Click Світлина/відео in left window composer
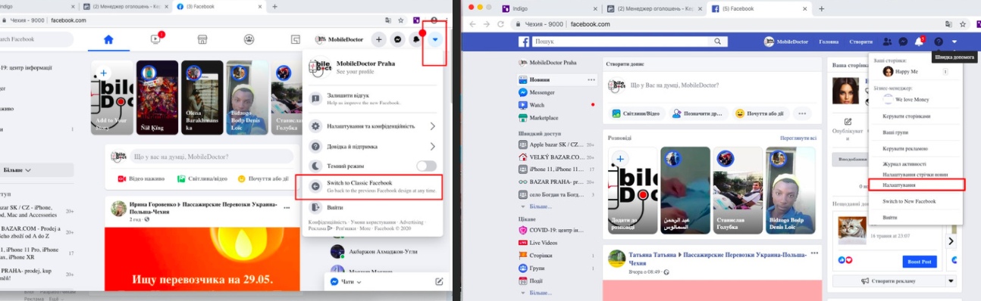This screenshot has width=981, height=301. pyautogui.click(x=202, y=179)
